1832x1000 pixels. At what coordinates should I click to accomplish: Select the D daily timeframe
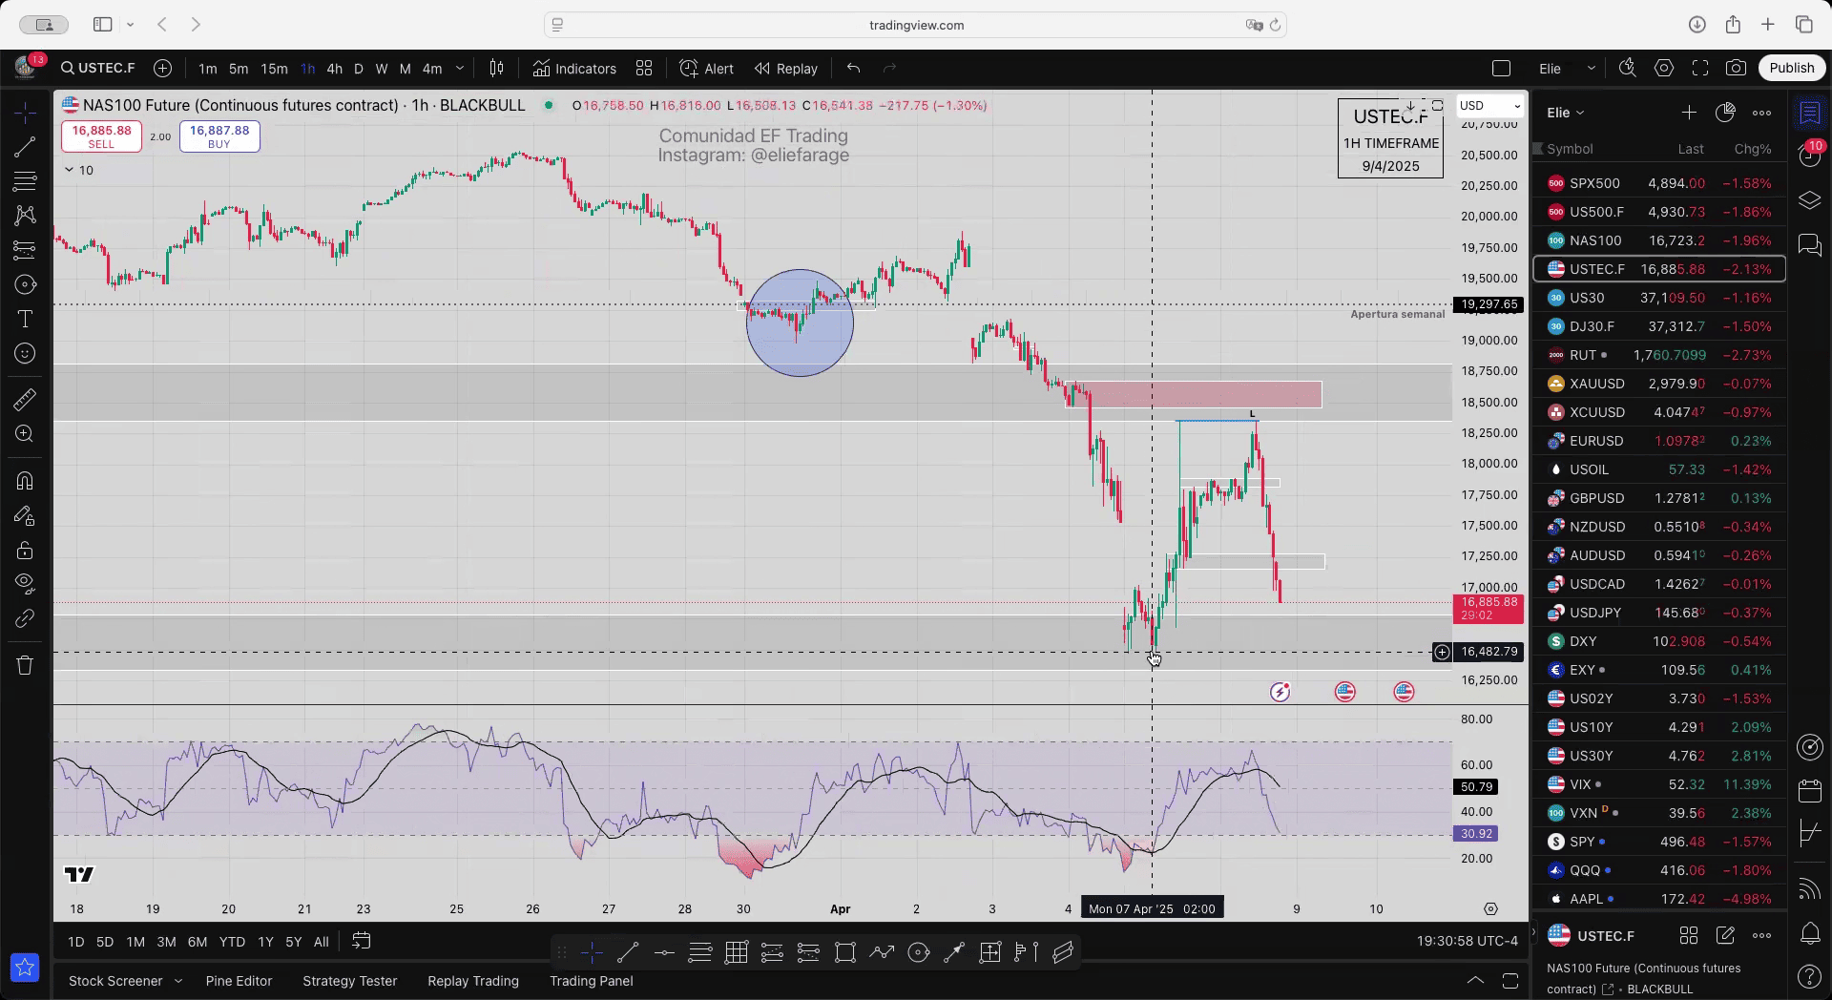point(359,69)
